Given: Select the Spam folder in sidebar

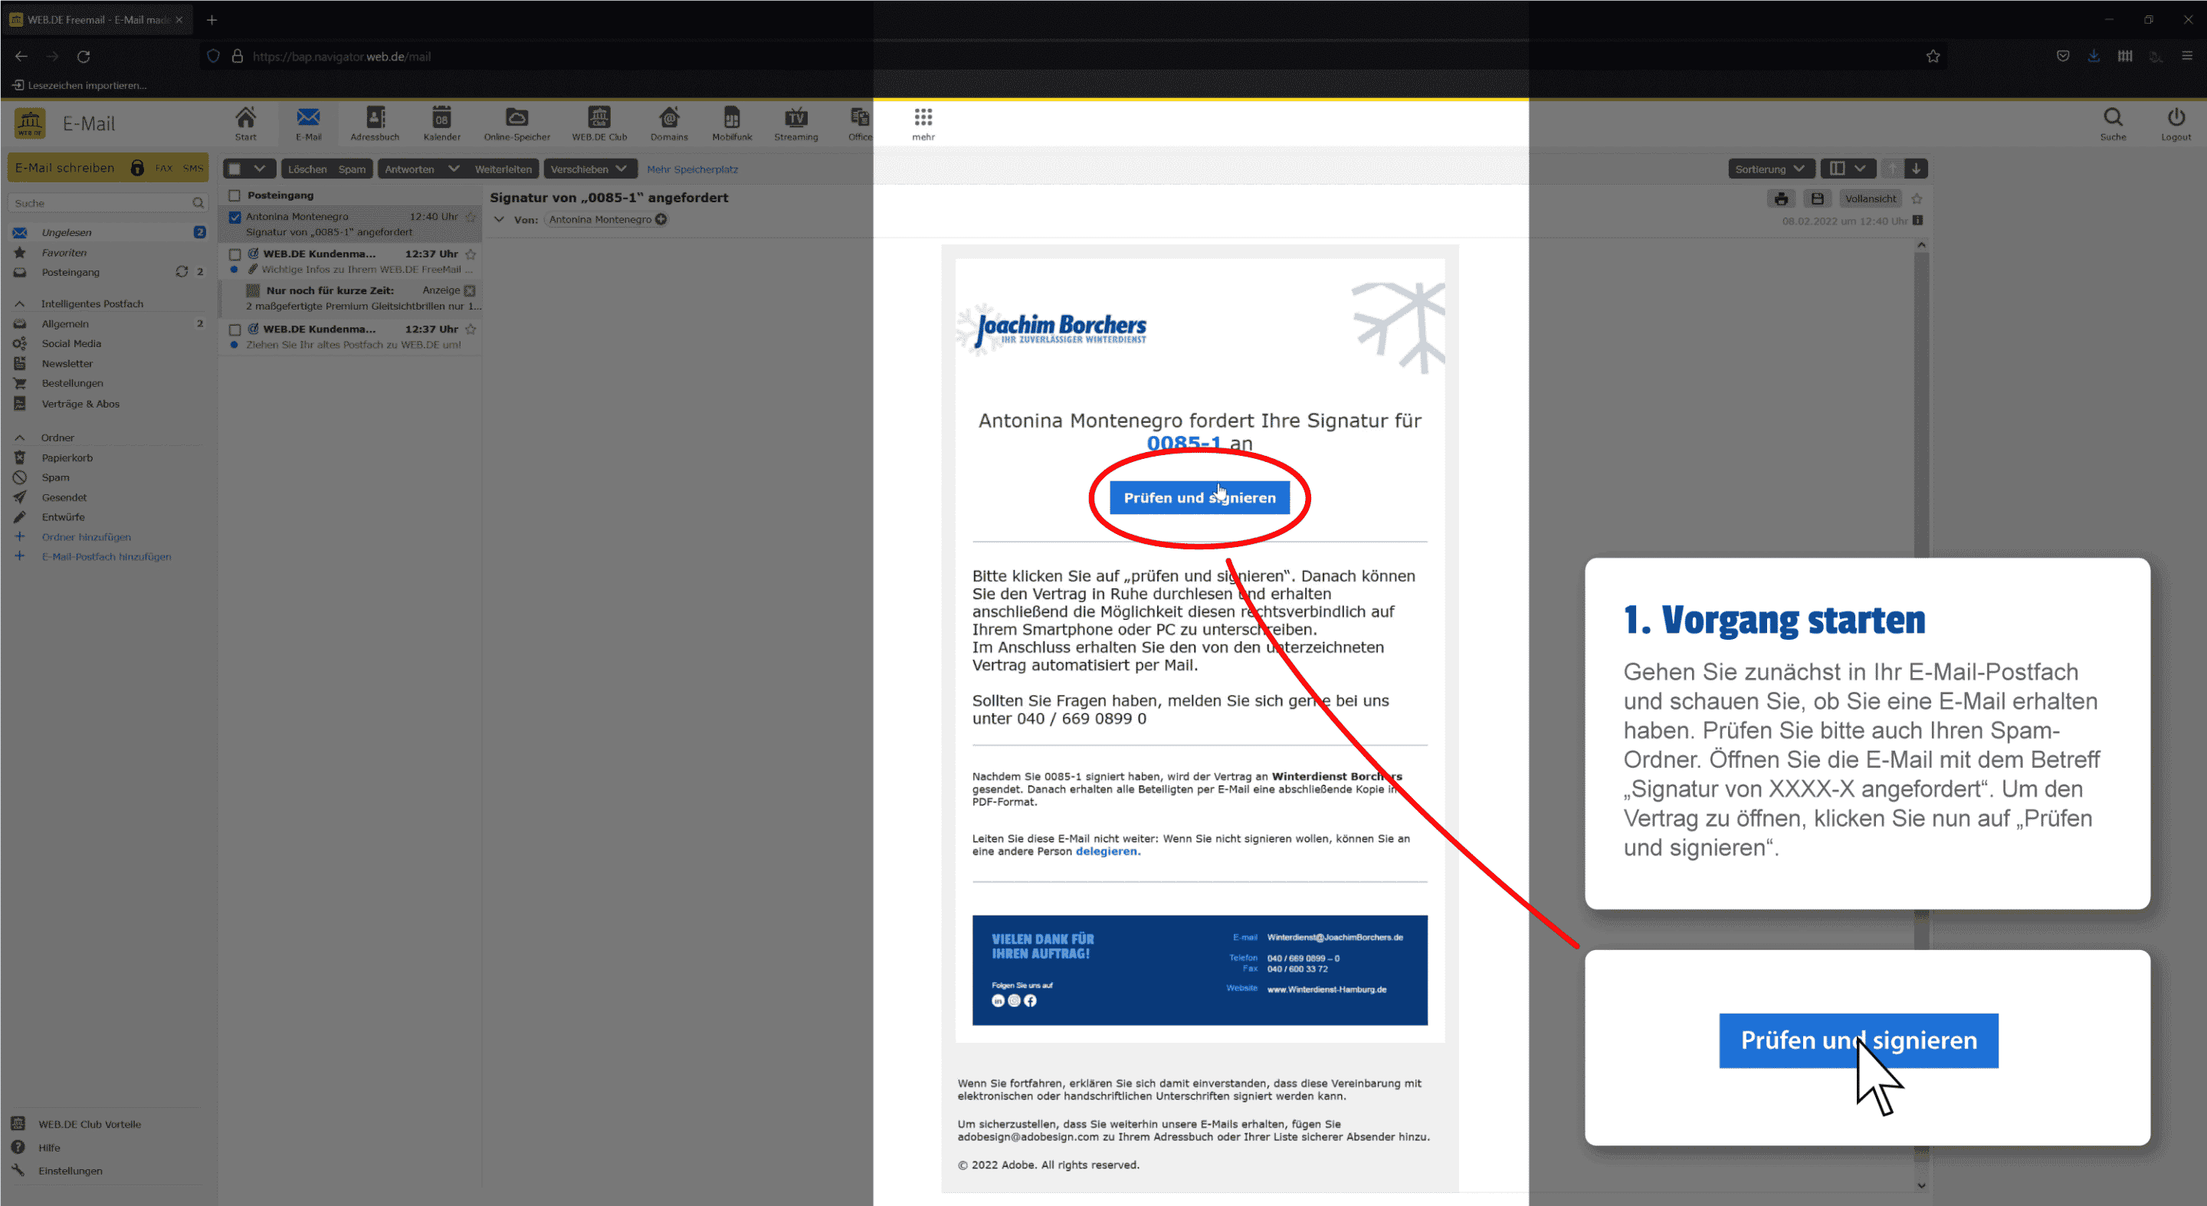Looking at the screenshot, I should click(56, 477).
